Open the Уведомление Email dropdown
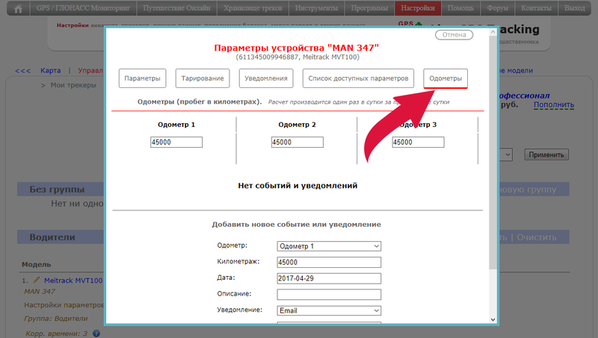 (x=329, y=310)
